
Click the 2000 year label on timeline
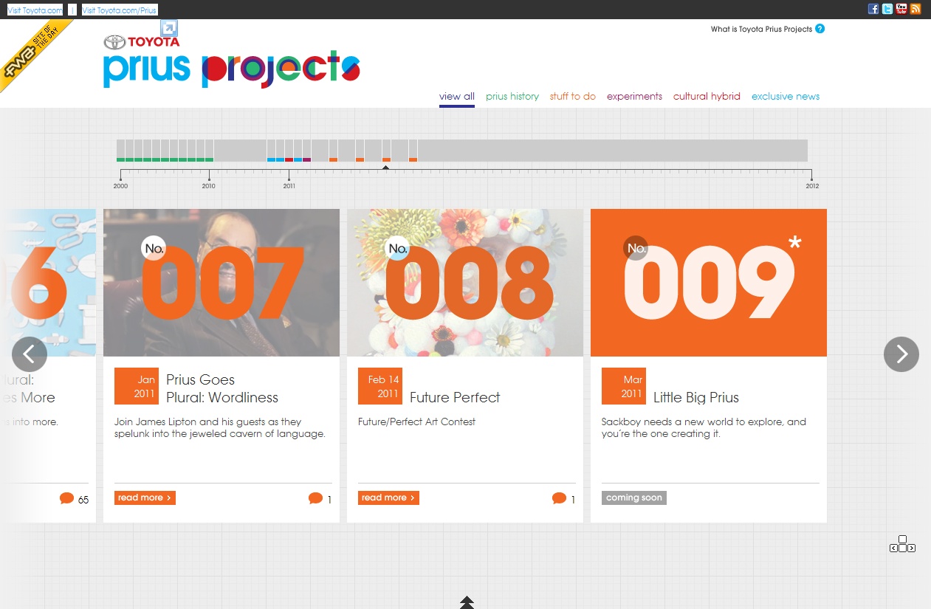coord(120,186)
